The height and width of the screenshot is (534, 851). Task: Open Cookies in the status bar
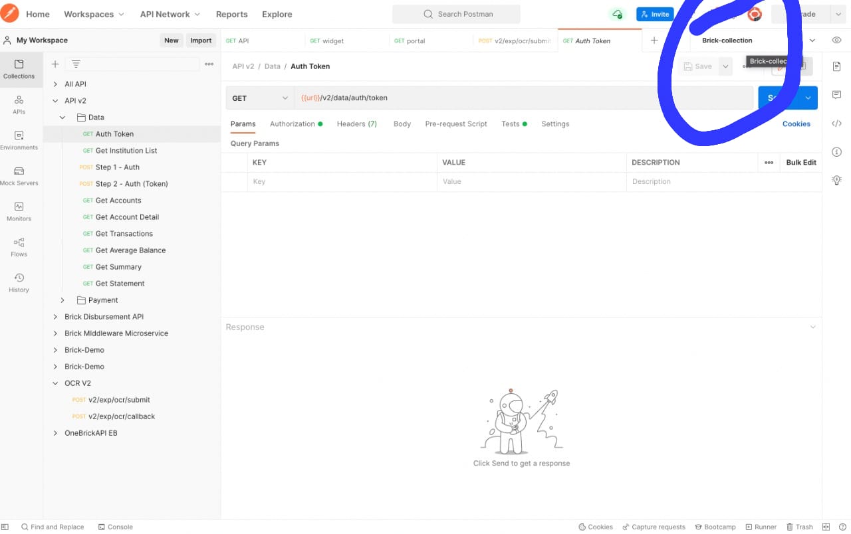[596, 527]
